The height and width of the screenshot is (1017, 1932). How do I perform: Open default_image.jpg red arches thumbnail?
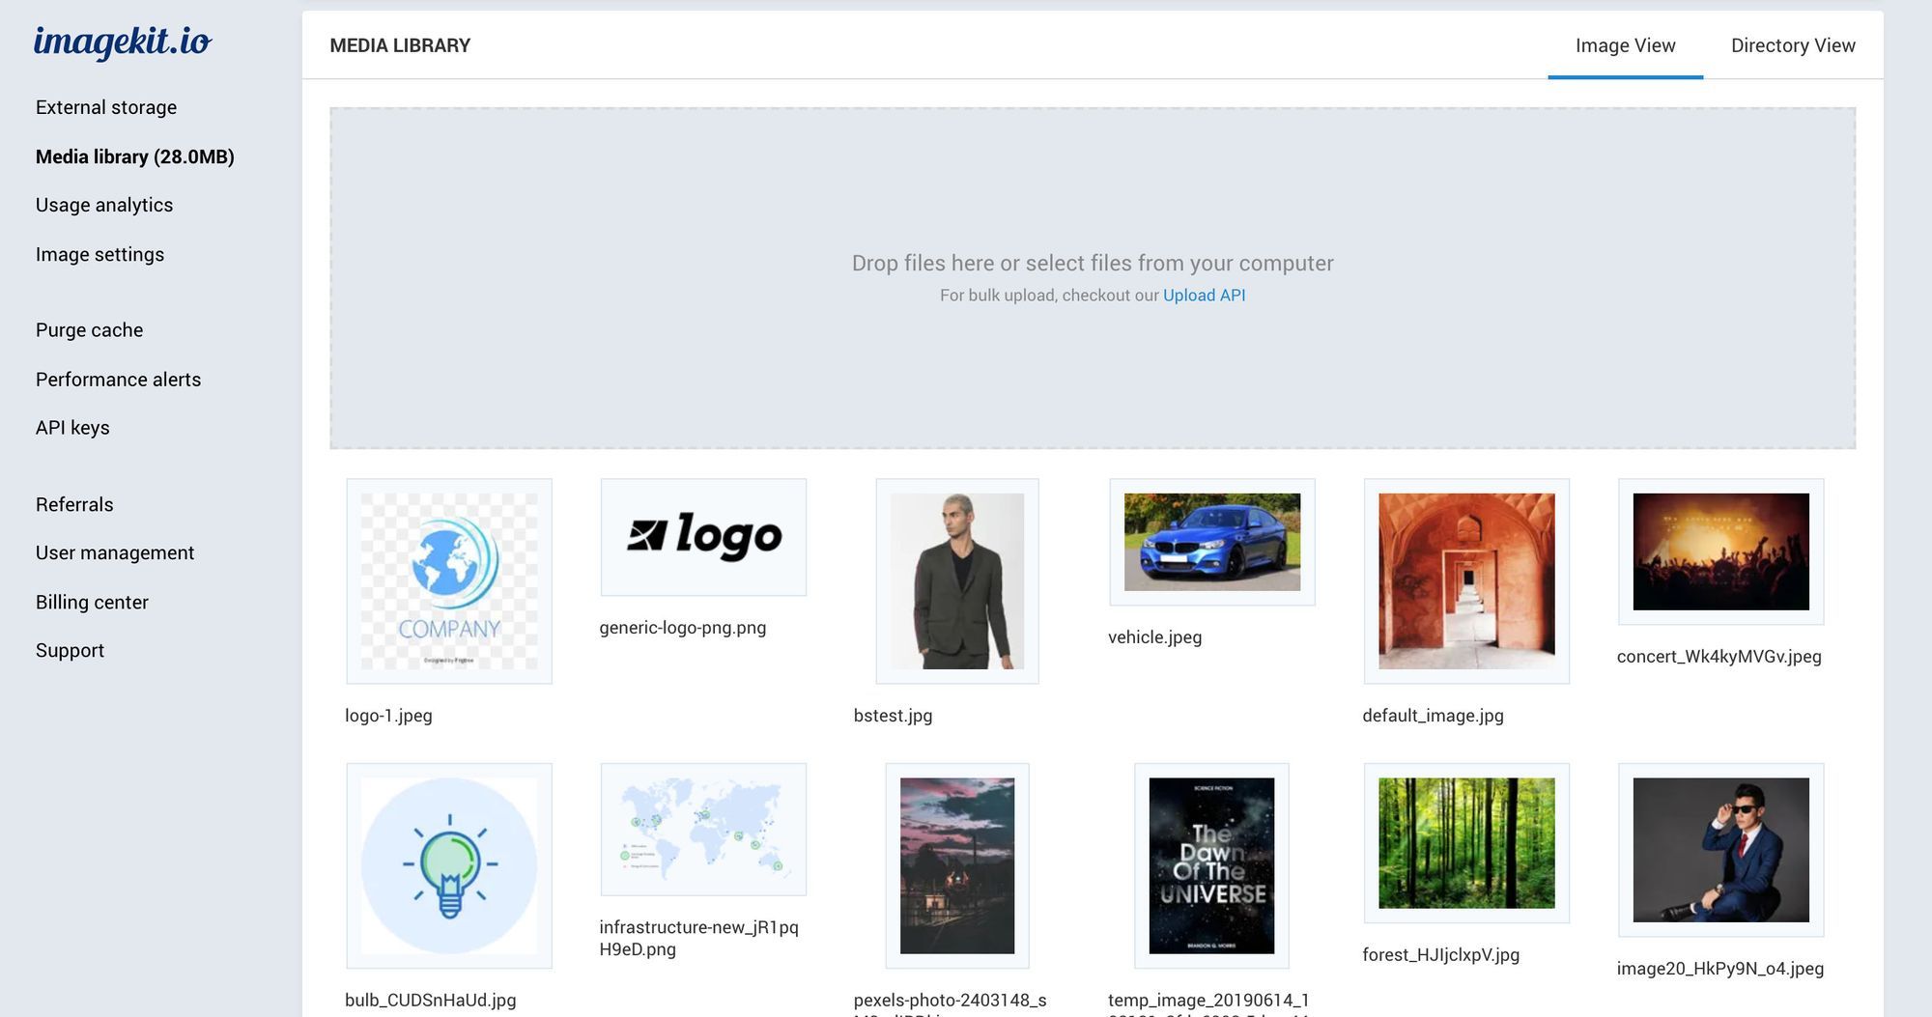tap(1466, 581)
